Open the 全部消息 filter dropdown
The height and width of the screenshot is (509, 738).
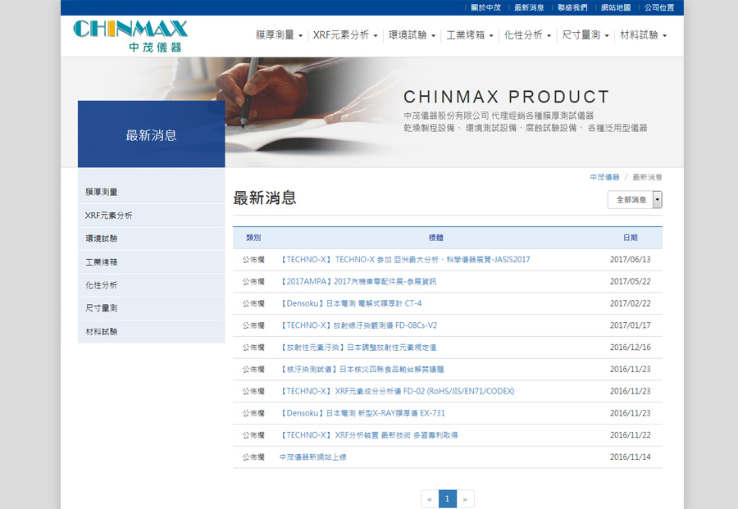pyautogui.click(x=635, y=199)
